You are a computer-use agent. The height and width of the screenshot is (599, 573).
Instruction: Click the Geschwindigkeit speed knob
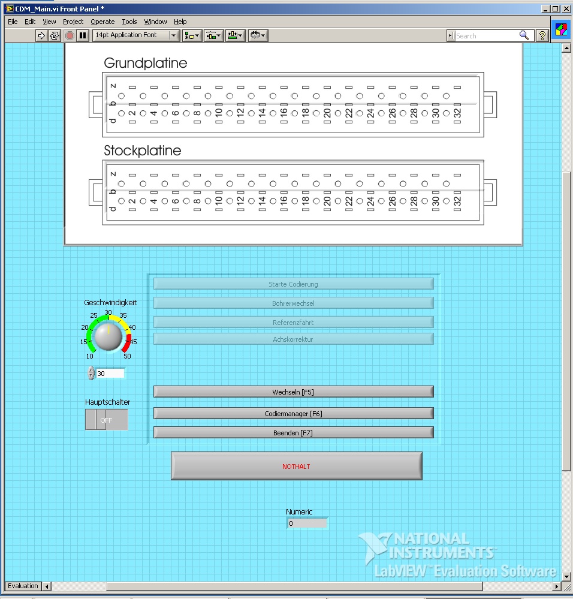(x=108, y=336)
